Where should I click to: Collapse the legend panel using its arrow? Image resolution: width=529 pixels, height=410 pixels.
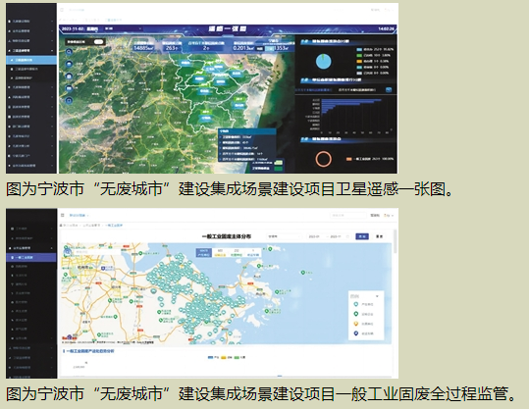(x=377, y=296)
